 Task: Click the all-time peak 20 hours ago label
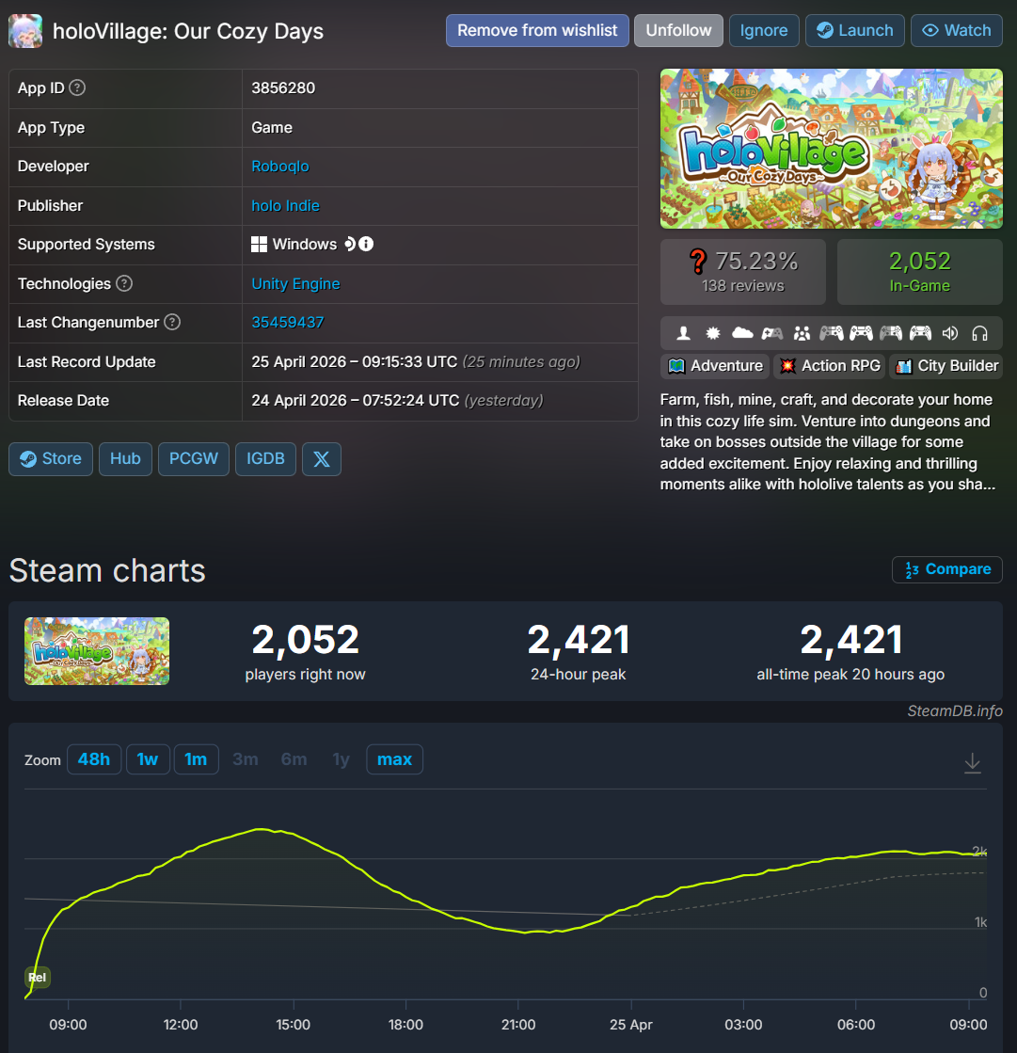tap(850, 675)
